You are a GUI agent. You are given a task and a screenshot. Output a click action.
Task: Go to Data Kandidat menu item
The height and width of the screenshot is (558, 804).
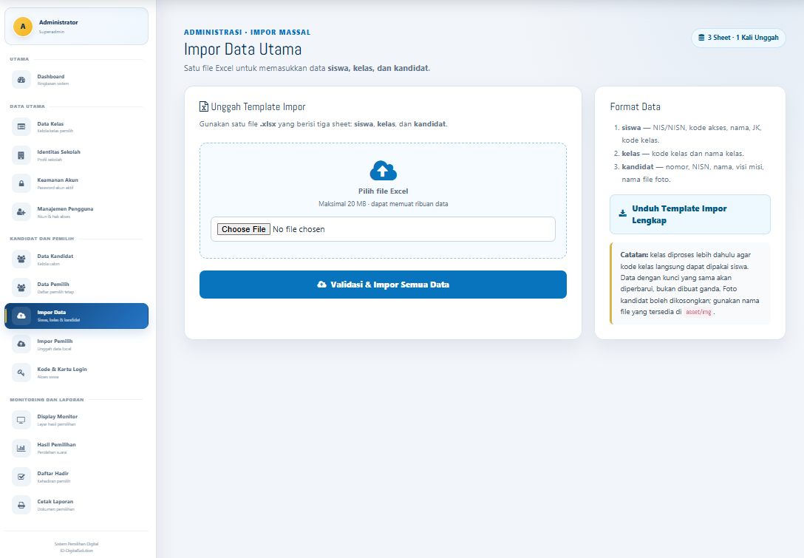76,259
